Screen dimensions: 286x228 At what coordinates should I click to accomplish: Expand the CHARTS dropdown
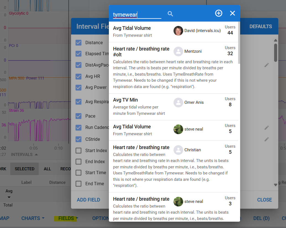pos(33,218)
